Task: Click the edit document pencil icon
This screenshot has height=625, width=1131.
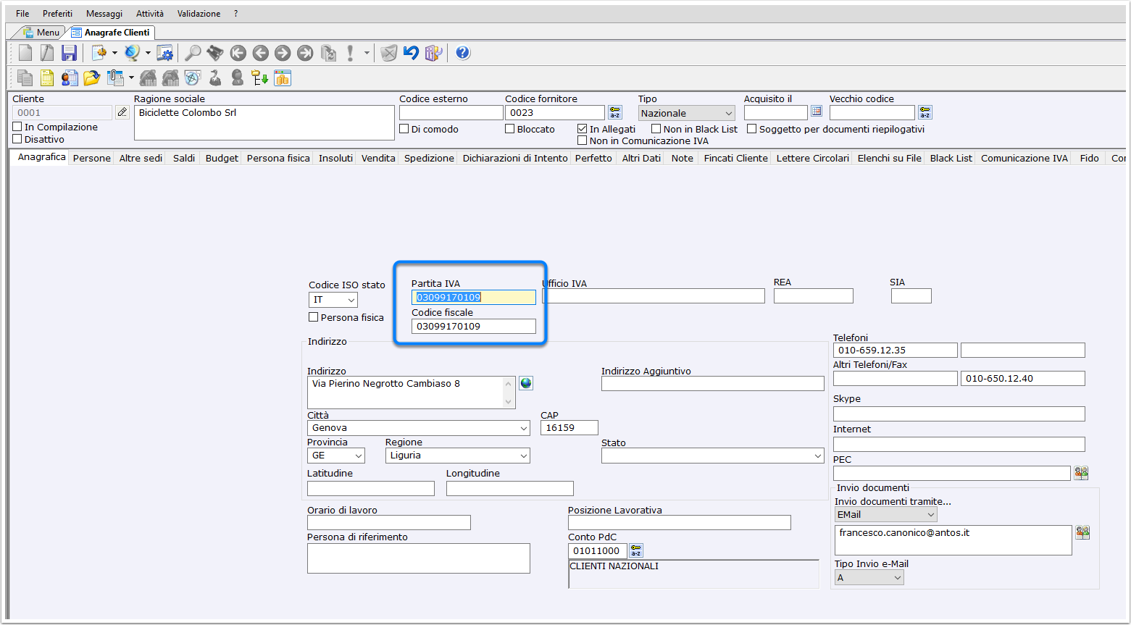Action: click(47, 53)
